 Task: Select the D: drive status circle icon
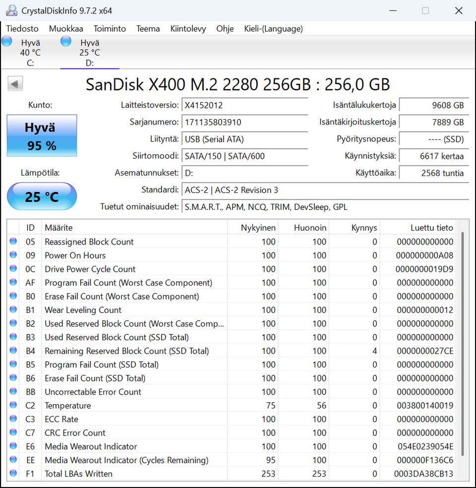[x=65, y=41]
